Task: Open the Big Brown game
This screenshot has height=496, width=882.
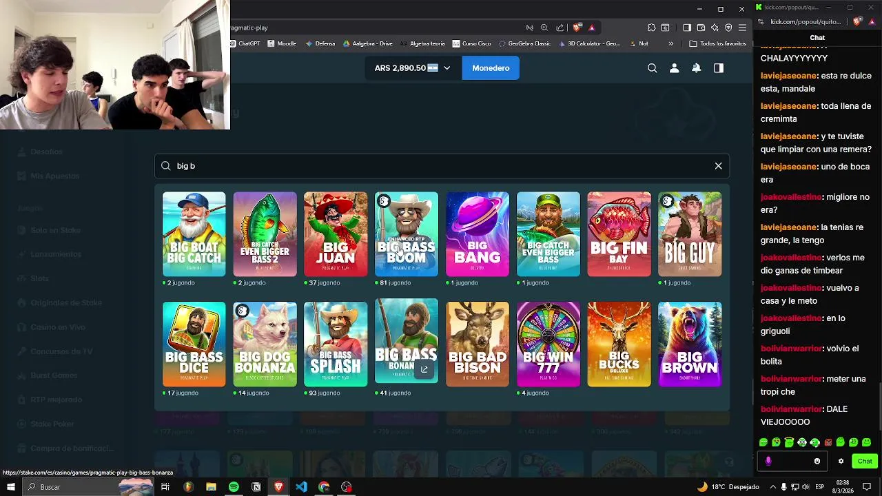Action: coord(690,344)
